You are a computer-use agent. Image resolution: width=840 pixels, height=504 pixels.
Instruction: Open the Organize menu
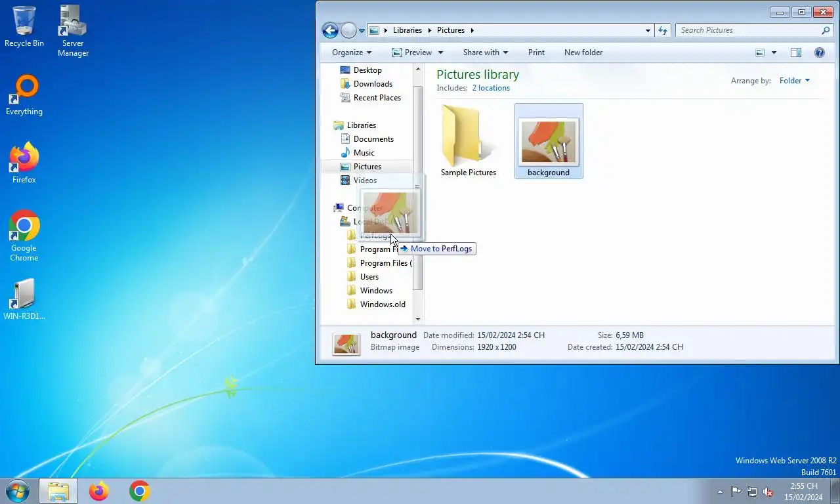click(x=352, y=52)
